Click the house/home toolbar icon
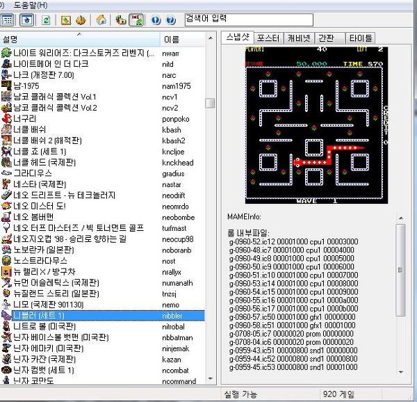The height and width of the screenshot is (402, 417). pos(101,20)
